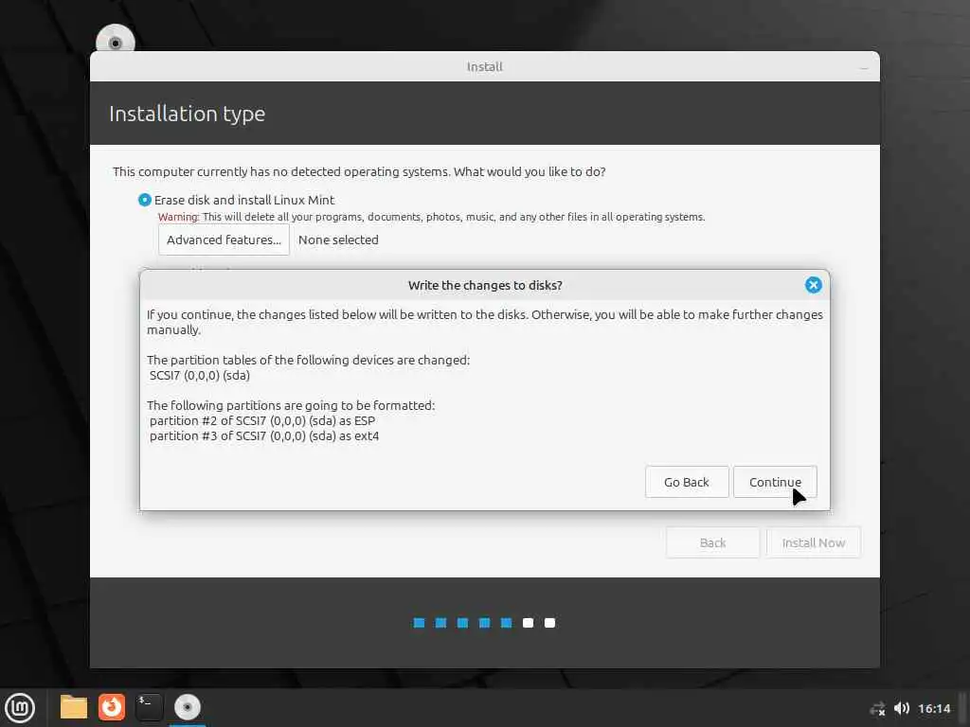
Task: Minimize the Install window
Action: [x=864, y=67]
